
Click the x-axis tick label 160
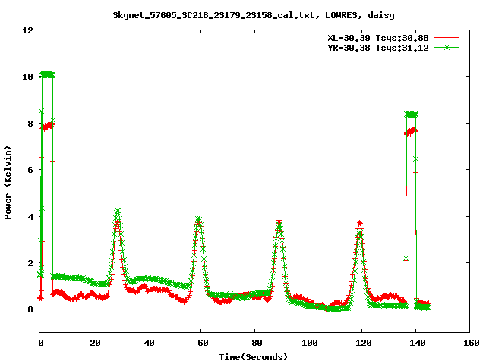pos(472,343)
